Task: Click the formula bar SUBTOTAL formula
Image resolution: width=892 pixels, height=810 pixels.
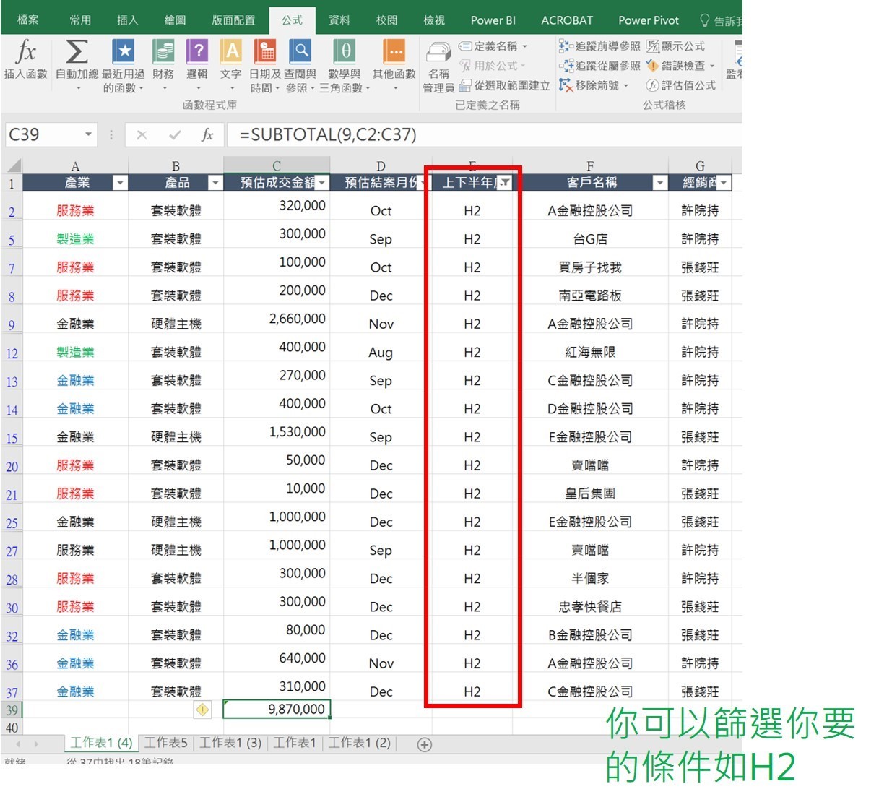Action: point(328,134)
